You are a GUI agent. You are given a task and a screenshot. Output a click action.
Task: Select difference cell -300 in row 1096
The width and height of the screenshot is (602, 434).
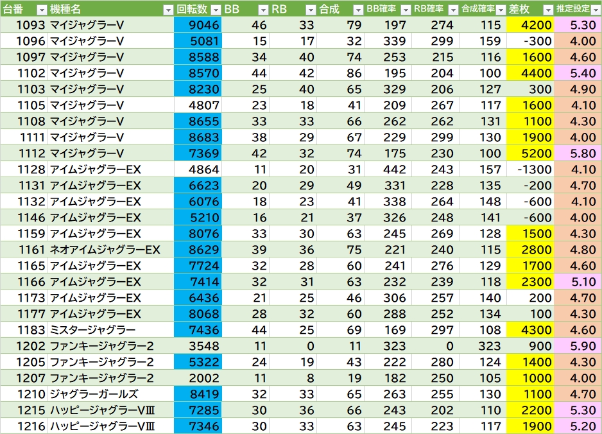click(x=530, y=41)
